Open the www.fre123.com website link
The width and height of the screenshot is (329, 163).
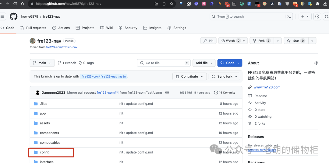(x=267, y=87)
